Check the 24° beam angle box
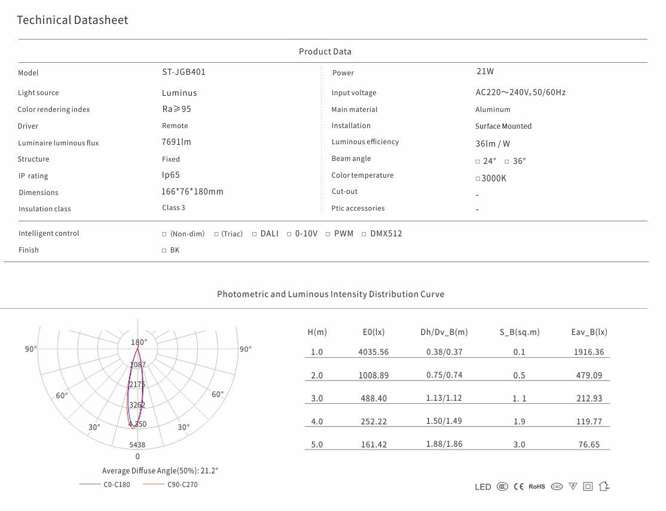The image size is (666, 511). [478, 162]
